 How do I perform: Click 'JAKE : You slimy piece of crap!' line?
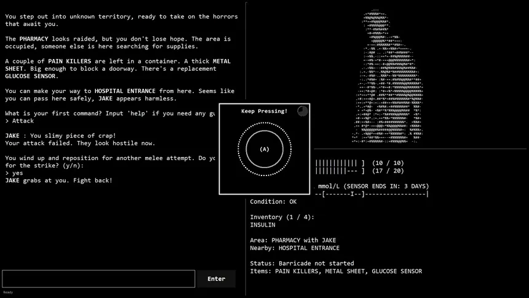60,136
